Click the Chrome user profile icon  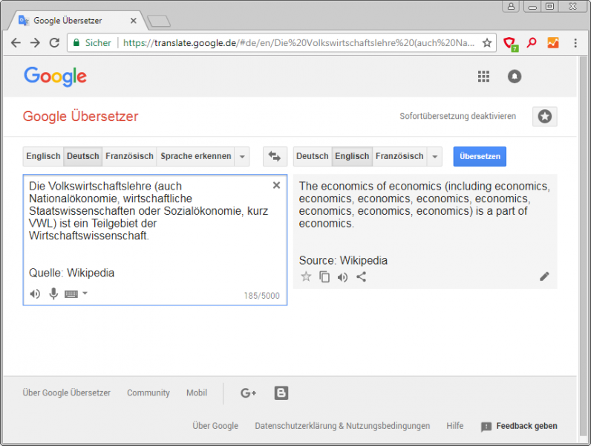(x=511, y=7)
